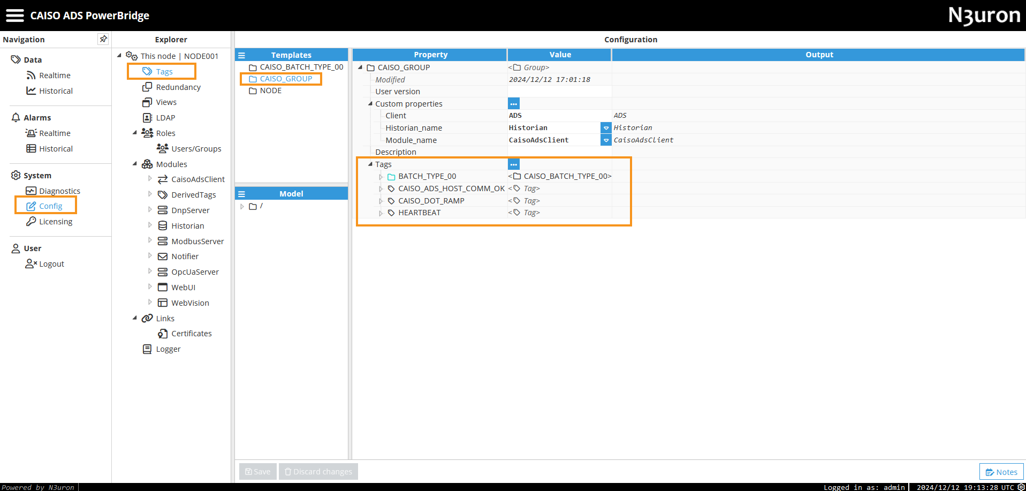Collapse CAISO_GROUP property tree
1026x491 pixels.
point(360,67)
